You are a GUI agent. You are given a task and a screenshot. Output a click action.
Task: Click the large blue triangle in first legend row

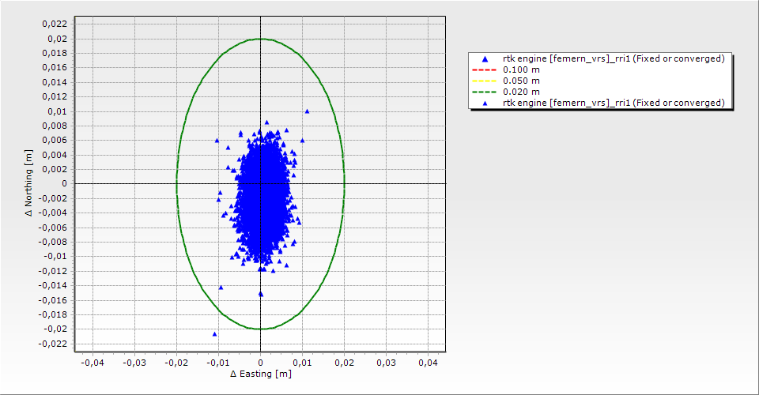[485, 58]
